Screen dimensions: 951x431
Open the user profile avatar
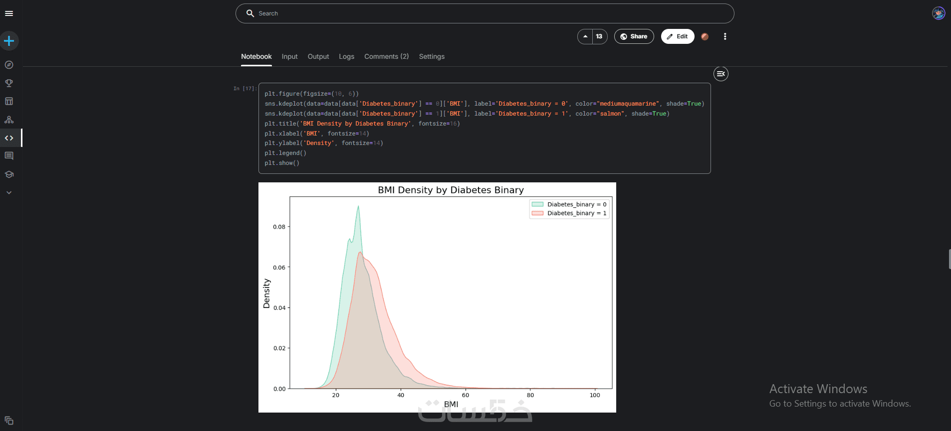(x=939, y=13)
